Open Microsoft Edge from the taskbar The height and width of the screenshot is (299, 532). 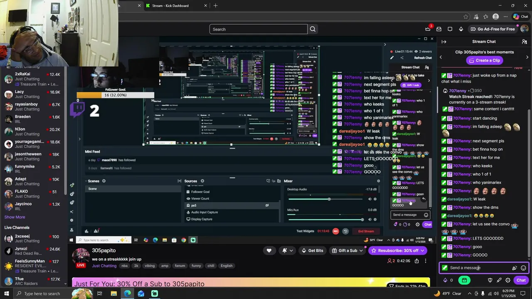[127, 294]
